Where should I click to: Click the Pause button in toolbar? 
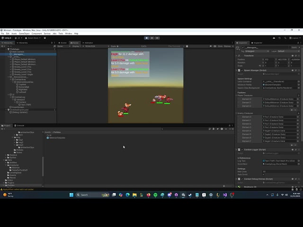[x=152, y=38]
